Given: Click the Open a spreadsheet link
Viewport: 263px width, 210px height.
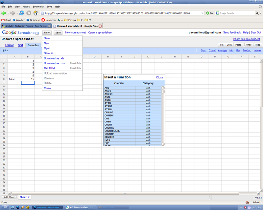Looking at the screenshot, I should 100,32.
